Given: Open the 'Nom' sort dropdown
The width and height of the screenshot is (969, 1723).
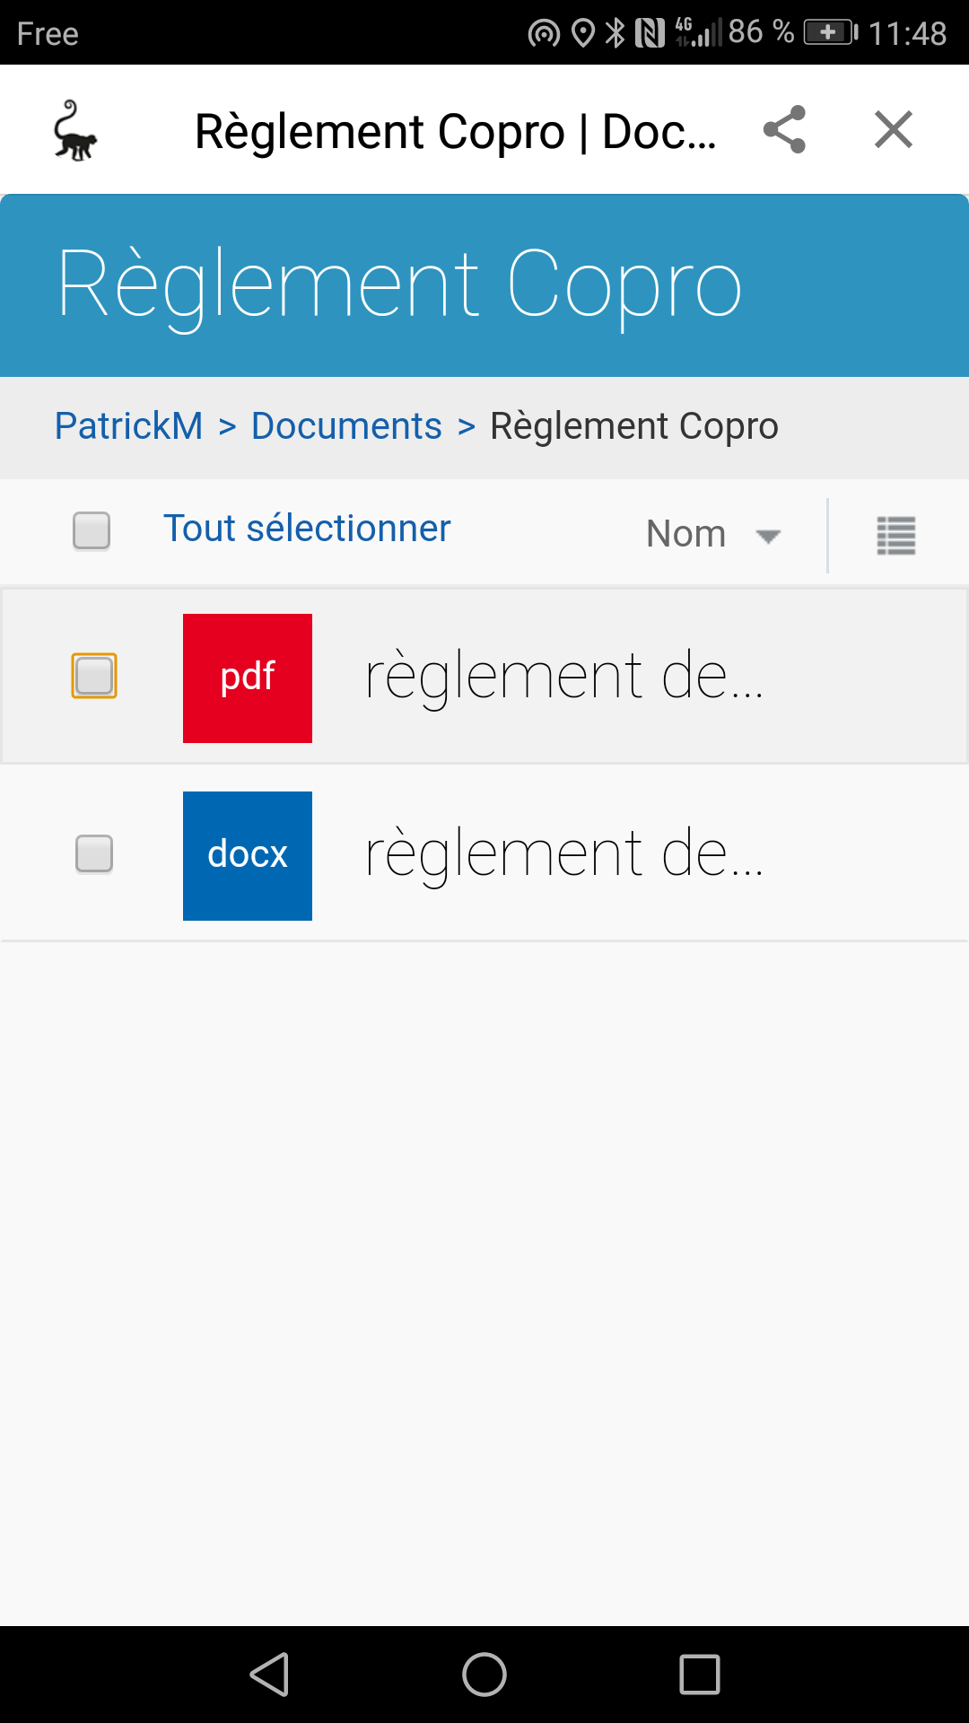Looking at the screenshot, I should coord(713,535).
